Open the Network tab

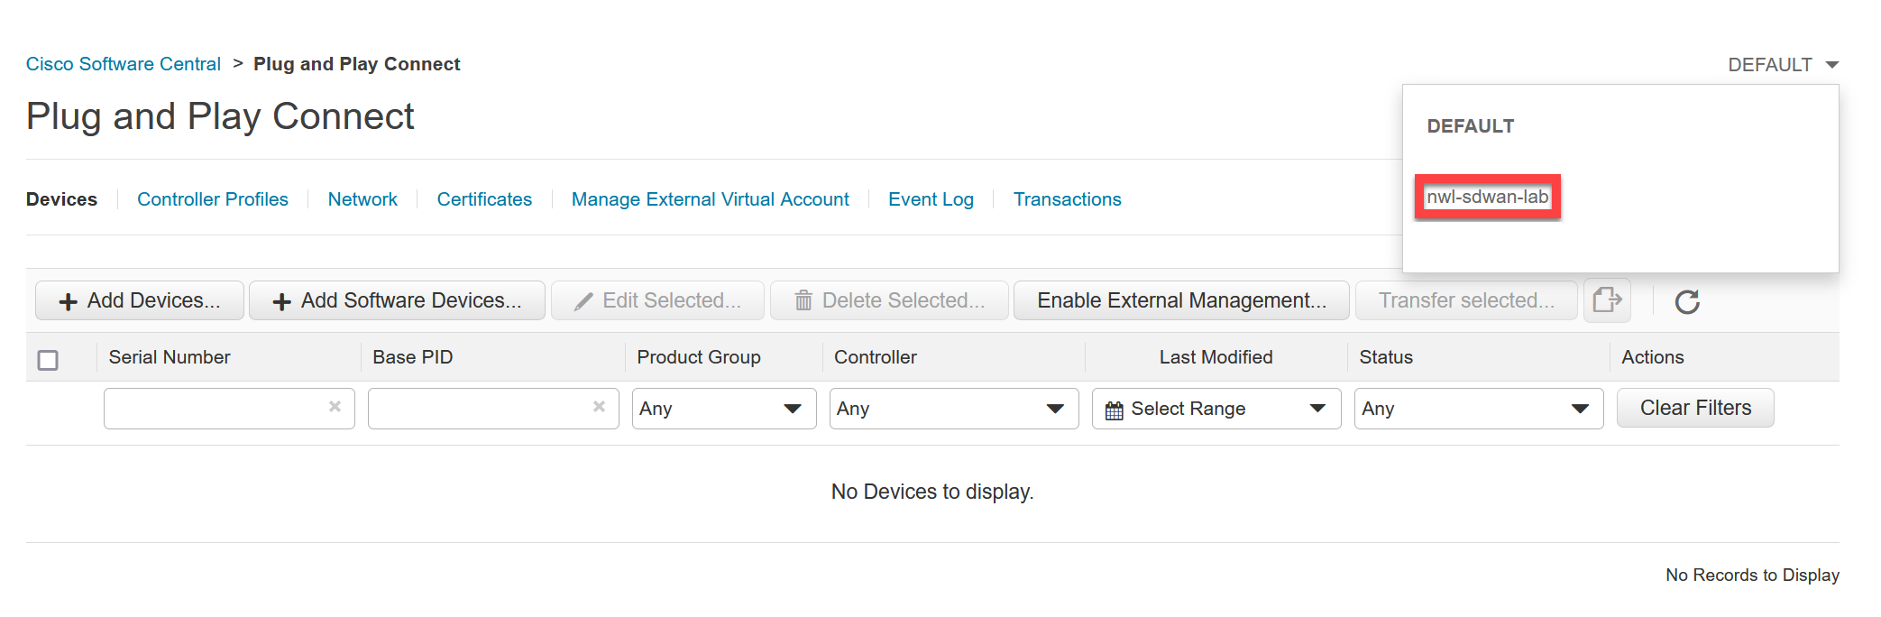(362, 199)
